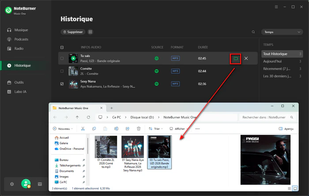Viewport: 309px width, 196px height.
Task: Click the DURÉE column header
Action: click(203, 47)
